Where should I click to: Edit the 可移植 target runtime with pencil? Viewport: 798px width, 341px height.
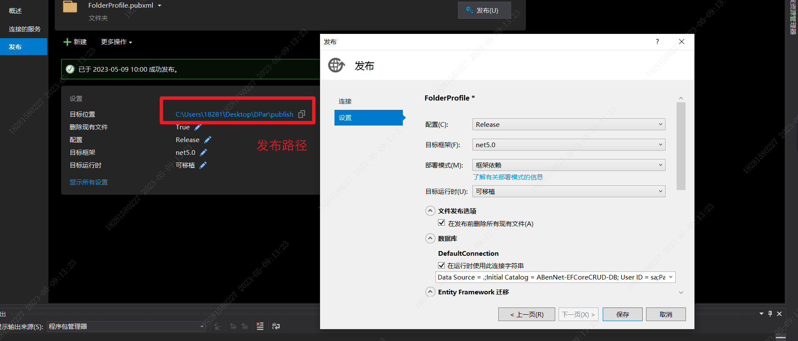pos(203,165)
